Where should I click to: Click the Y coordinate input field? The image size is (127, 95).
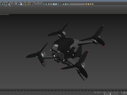click(x=105, y=92)
